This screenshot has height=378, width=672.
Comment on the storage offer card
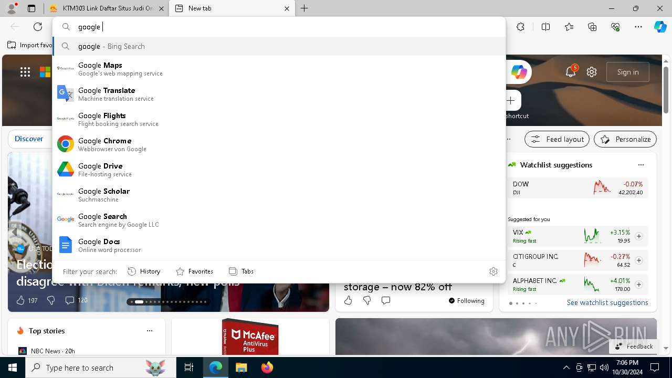point(386,300)
